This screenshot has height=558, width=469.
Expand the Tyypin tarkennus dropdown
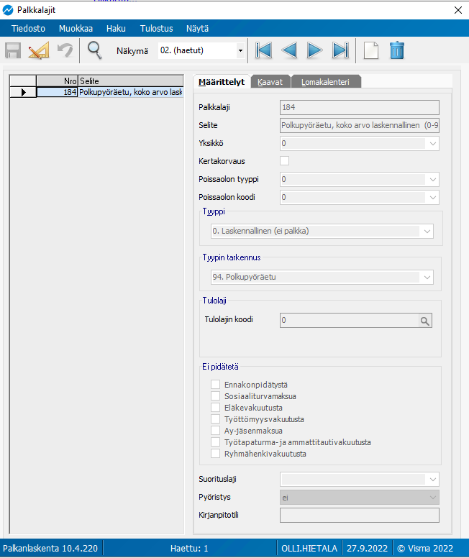[x=427, y=278]
